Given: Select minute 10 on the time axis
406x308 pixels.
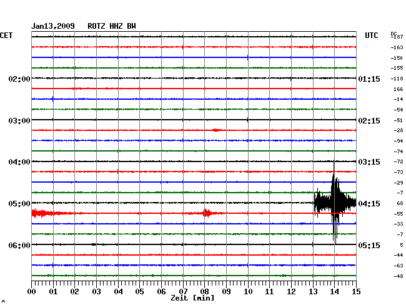Looking at the screenshot, I should 248,291.
